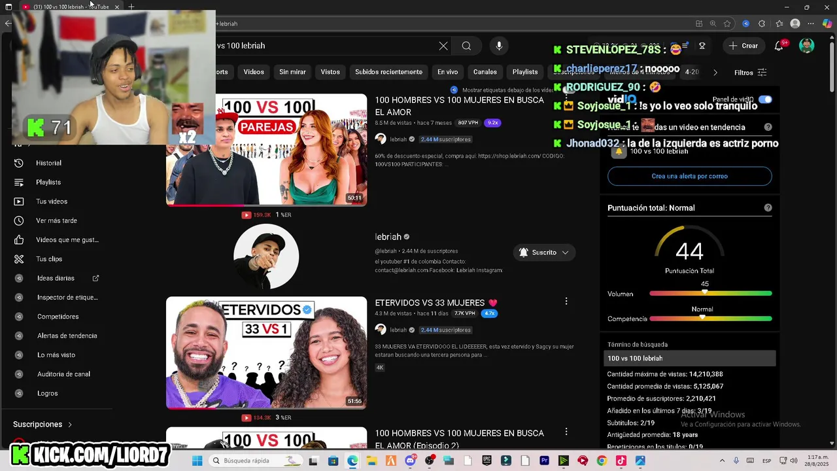Select the Subidos recientemente chip

(388, 72)
